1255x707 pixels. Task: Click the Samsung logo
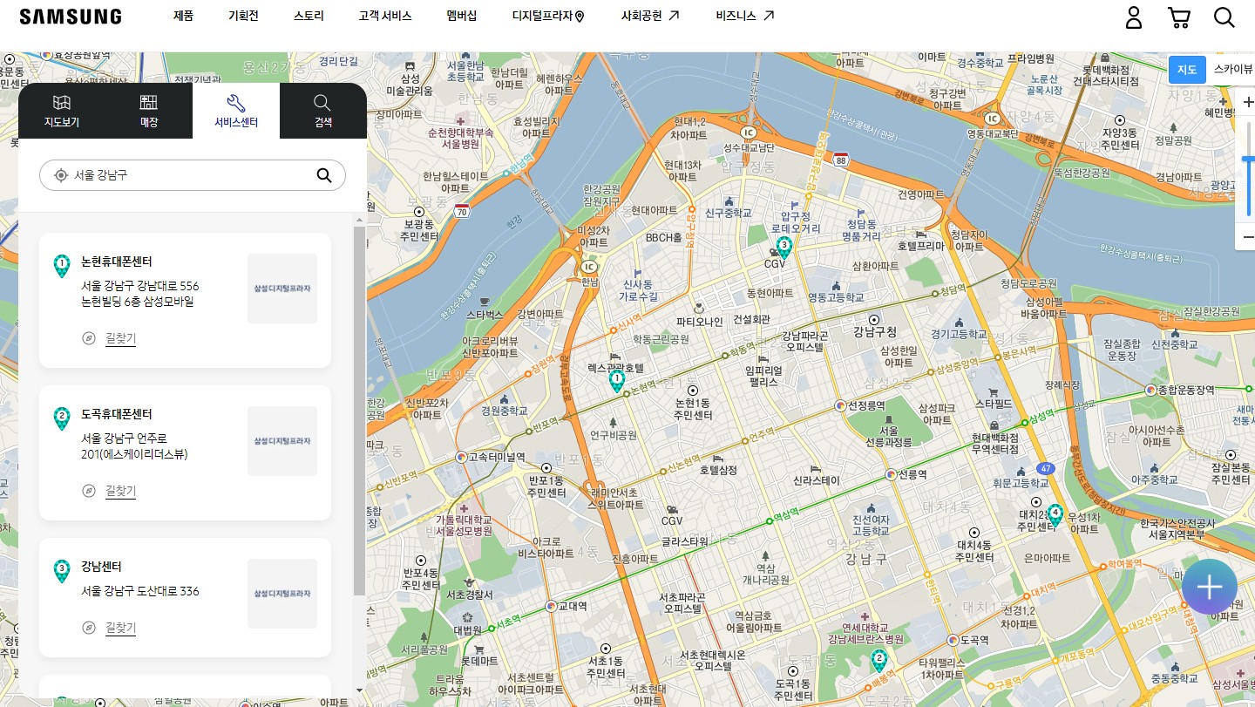tap(71, 17)
